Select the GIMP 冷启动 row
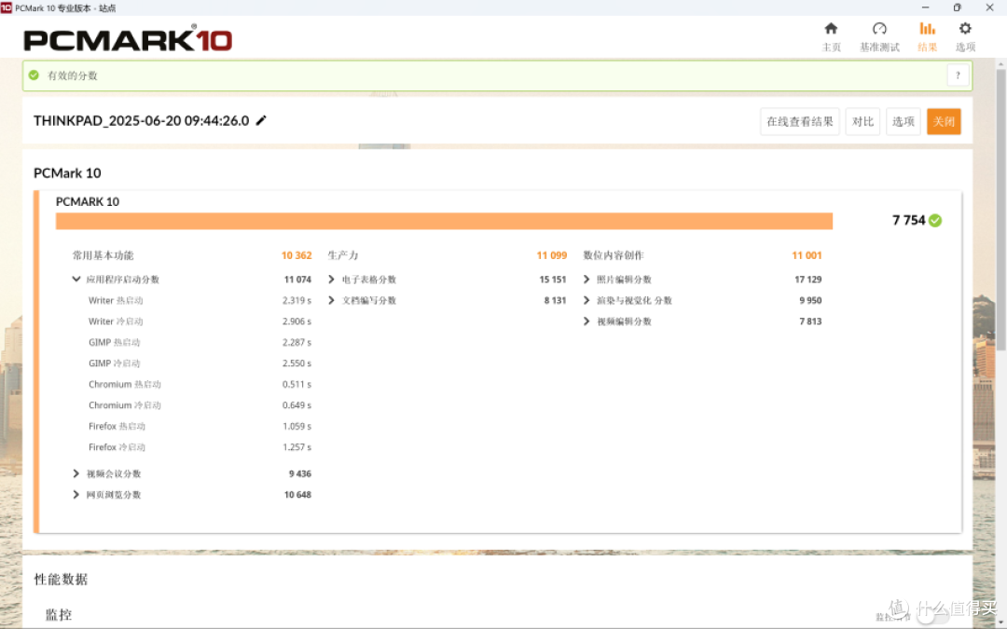 [x=200, y=363]
